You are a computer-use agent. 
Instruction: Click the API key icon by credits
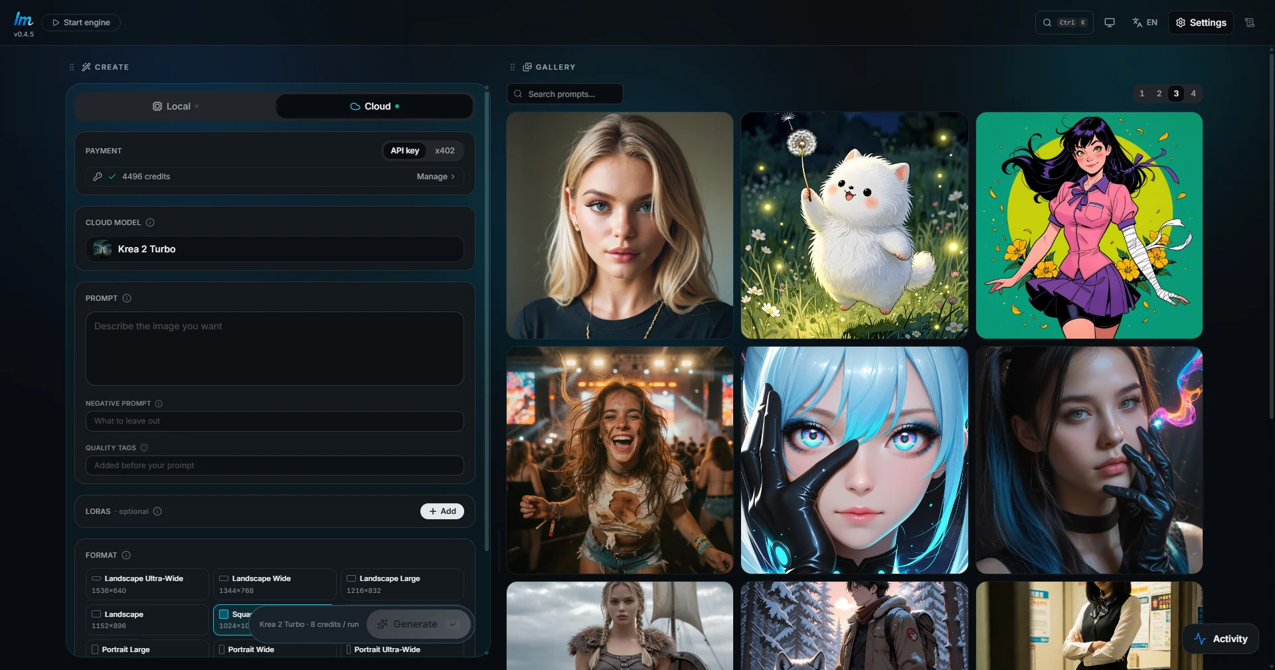(x=98, y=177)
